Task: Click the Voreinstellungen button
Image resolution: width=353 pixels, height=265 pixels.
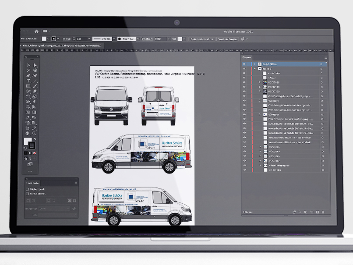Action: pyautogui.click(x=227, y=39)
